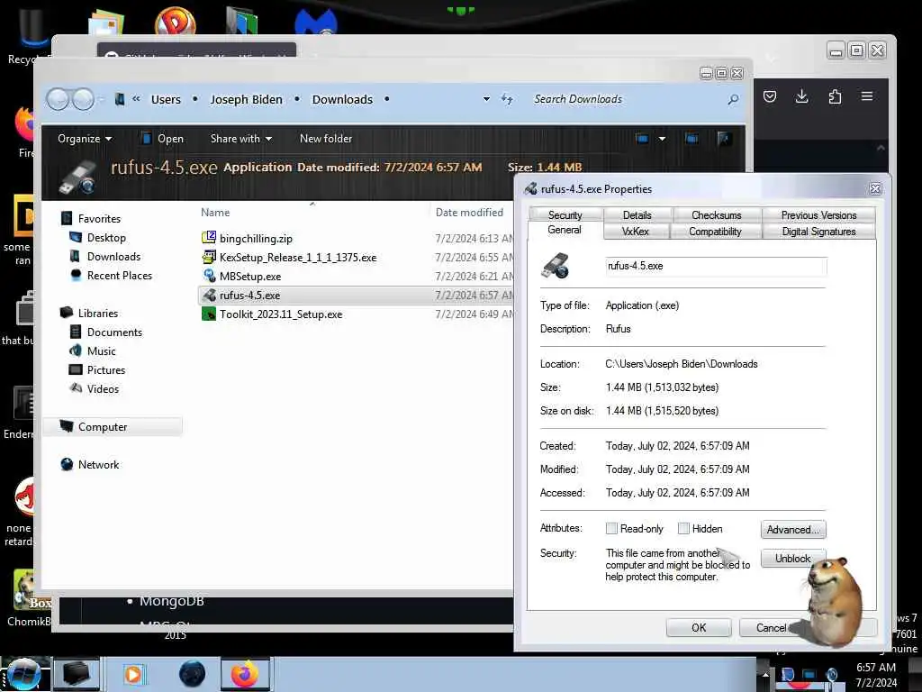Image resolution: width=922 pixels, height=692 pixels.
Task: Click New folder in Explorer toolbar
Action: pyautogui.click(x=326, y=139)
